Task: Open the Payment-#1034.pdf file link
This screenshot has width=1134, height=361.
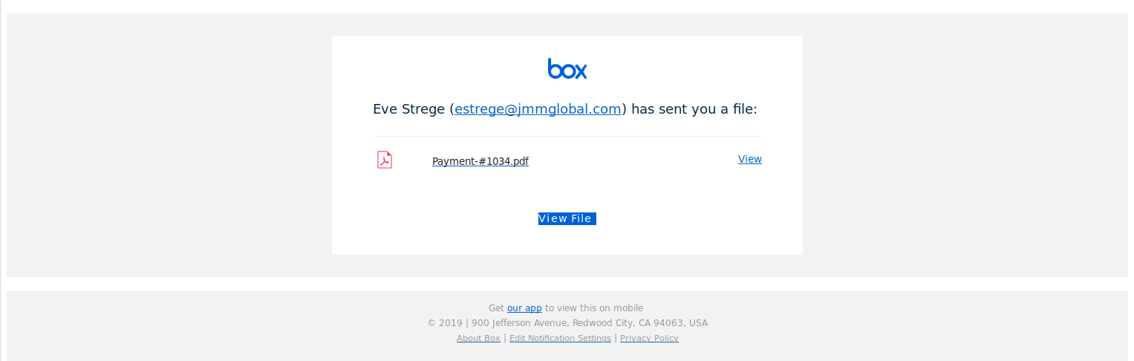Action: click(x=480, y=161)
